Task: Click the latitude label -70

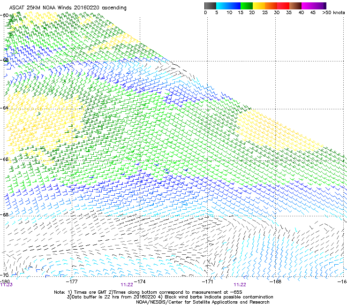Action: pos(4,275)
